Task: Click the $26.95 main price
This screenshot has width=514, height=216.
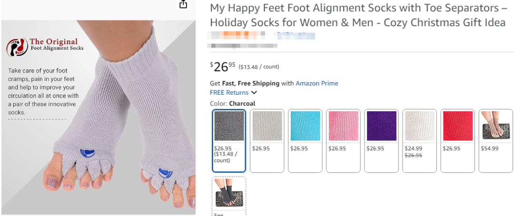Action: click(x=223, y=67)
